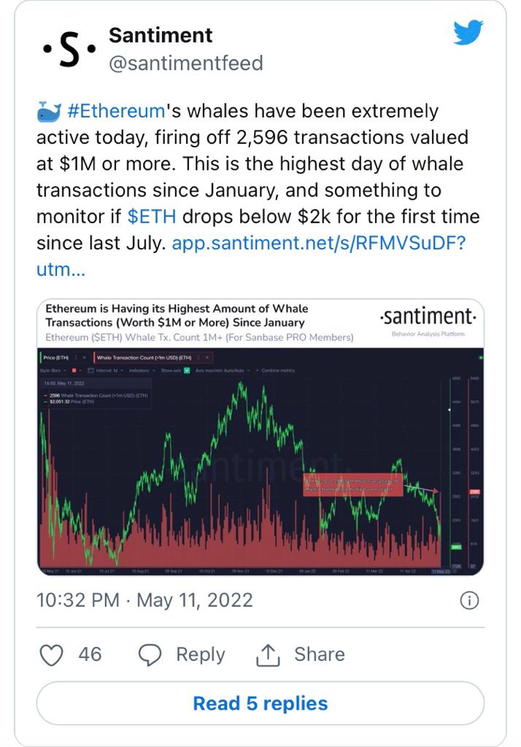Open the $ETH cashtag link

pos(153,217)
